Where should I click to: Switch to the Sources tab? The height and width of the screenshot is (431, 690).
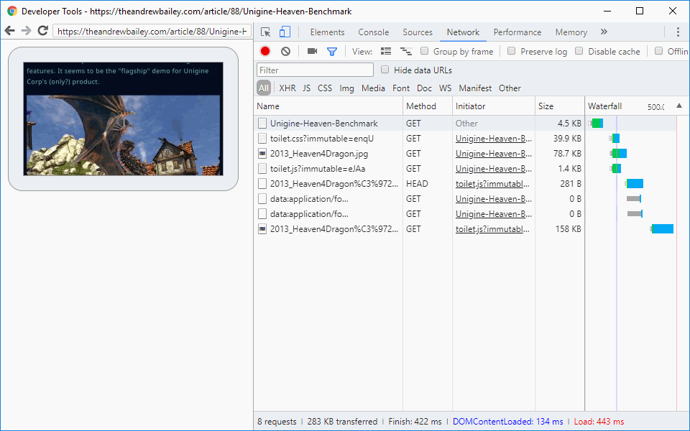click(417, 32)
